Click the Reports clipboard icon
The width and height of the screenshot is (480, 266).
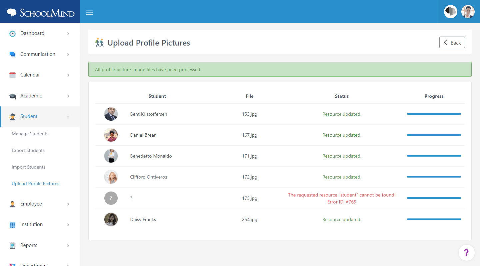(x=12, y=246)
